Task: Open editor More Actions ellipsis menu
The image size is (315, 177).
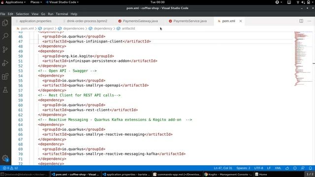Action: pos(309,21)
